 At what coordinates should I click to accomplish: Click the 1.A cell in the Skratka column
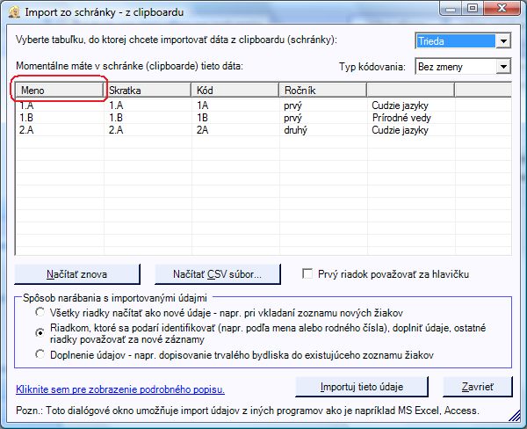pos(116,105)
